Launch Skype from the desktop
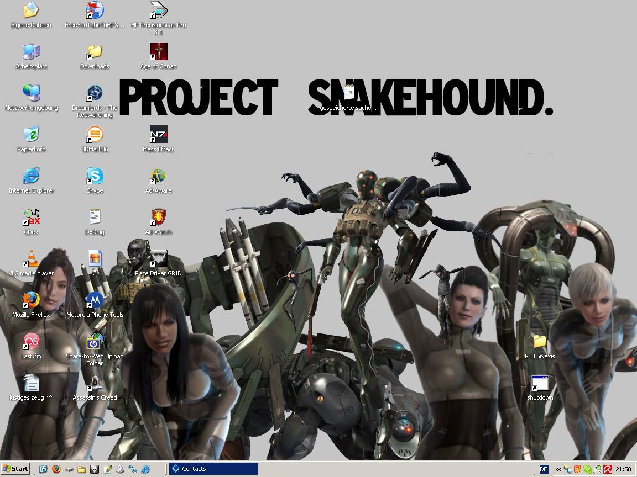The image size is (637, 477). tap(95, 181)
